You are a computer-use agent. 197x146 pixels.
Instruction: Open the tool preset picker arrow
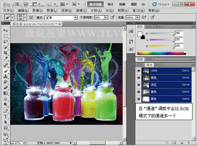tap(13, 17)
